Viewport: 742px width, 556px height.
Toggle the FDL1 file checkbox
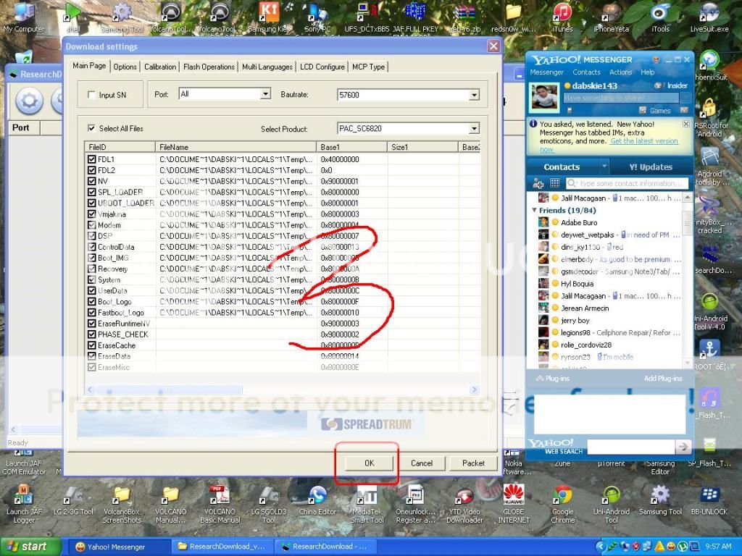(92, 159)
